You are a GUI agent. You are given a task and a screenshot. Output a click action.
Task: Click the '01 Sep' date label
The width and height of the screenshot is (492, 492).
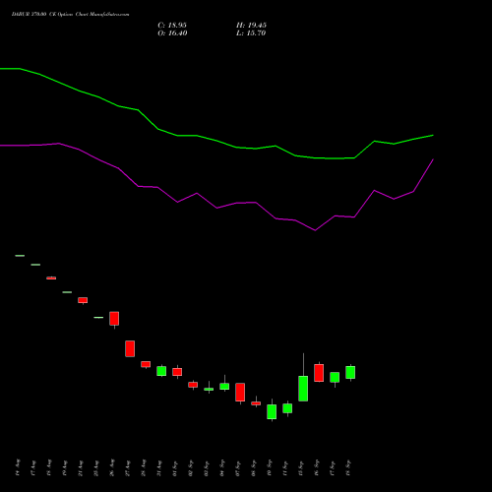point(175,468)
